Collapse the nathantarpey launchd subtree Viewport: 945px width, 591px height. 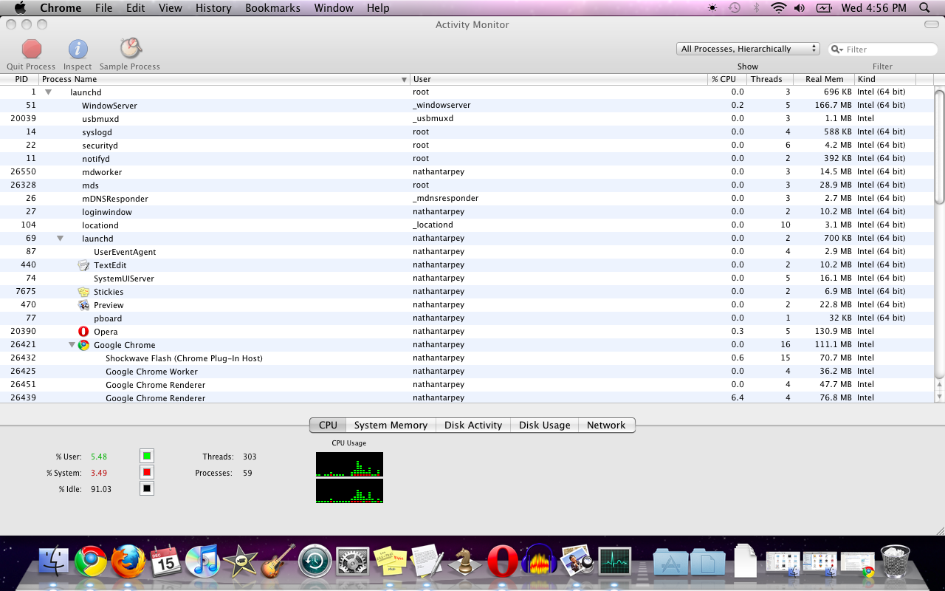[x=61, y=239]
